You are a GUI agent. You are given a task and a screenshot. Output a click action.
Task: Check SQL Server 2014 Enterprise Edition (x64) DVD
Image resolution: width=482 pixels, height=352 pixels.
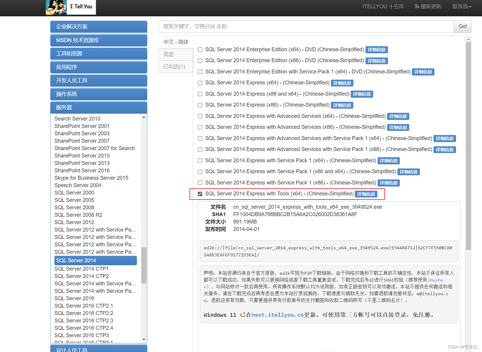200,50
